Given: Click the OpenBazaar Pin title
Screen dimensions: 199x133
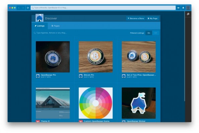Looking at the screenshot, I should point(48,75).
